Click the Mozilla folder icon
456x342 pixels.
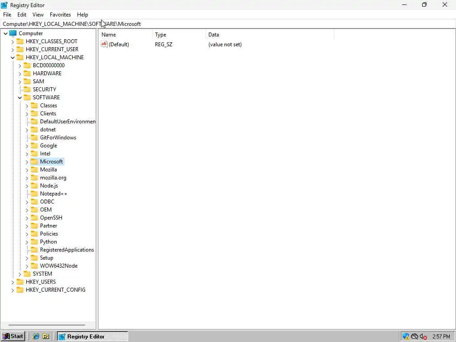[x=34, y=170]
